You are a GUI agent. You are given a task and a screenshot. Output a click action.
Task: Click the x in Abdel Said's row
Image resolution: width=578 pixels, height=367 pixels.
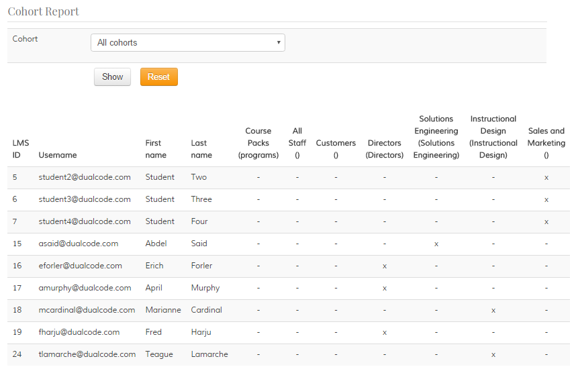click(x=436, y=244)
